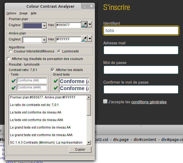Select 'Le texte est conforme de niveau AA' line
The width and height of the screenshot is (183, 163).
(x=36, y=112)
